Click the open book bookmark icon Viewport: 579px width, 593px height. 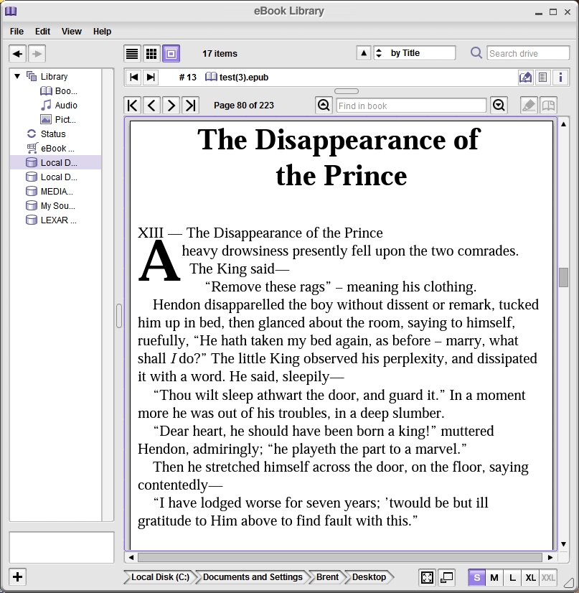[548, 105]
